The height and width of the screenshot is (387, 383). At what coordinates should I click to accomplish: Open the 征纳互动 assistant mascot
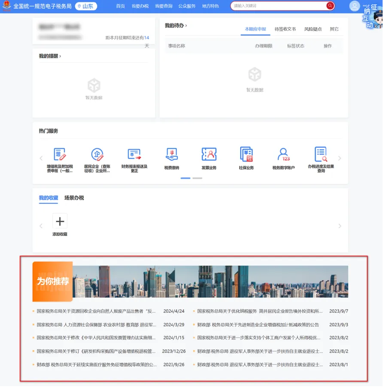373,17
